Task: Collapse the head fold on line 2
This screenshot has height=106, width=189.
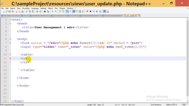Action: point(10,24)
